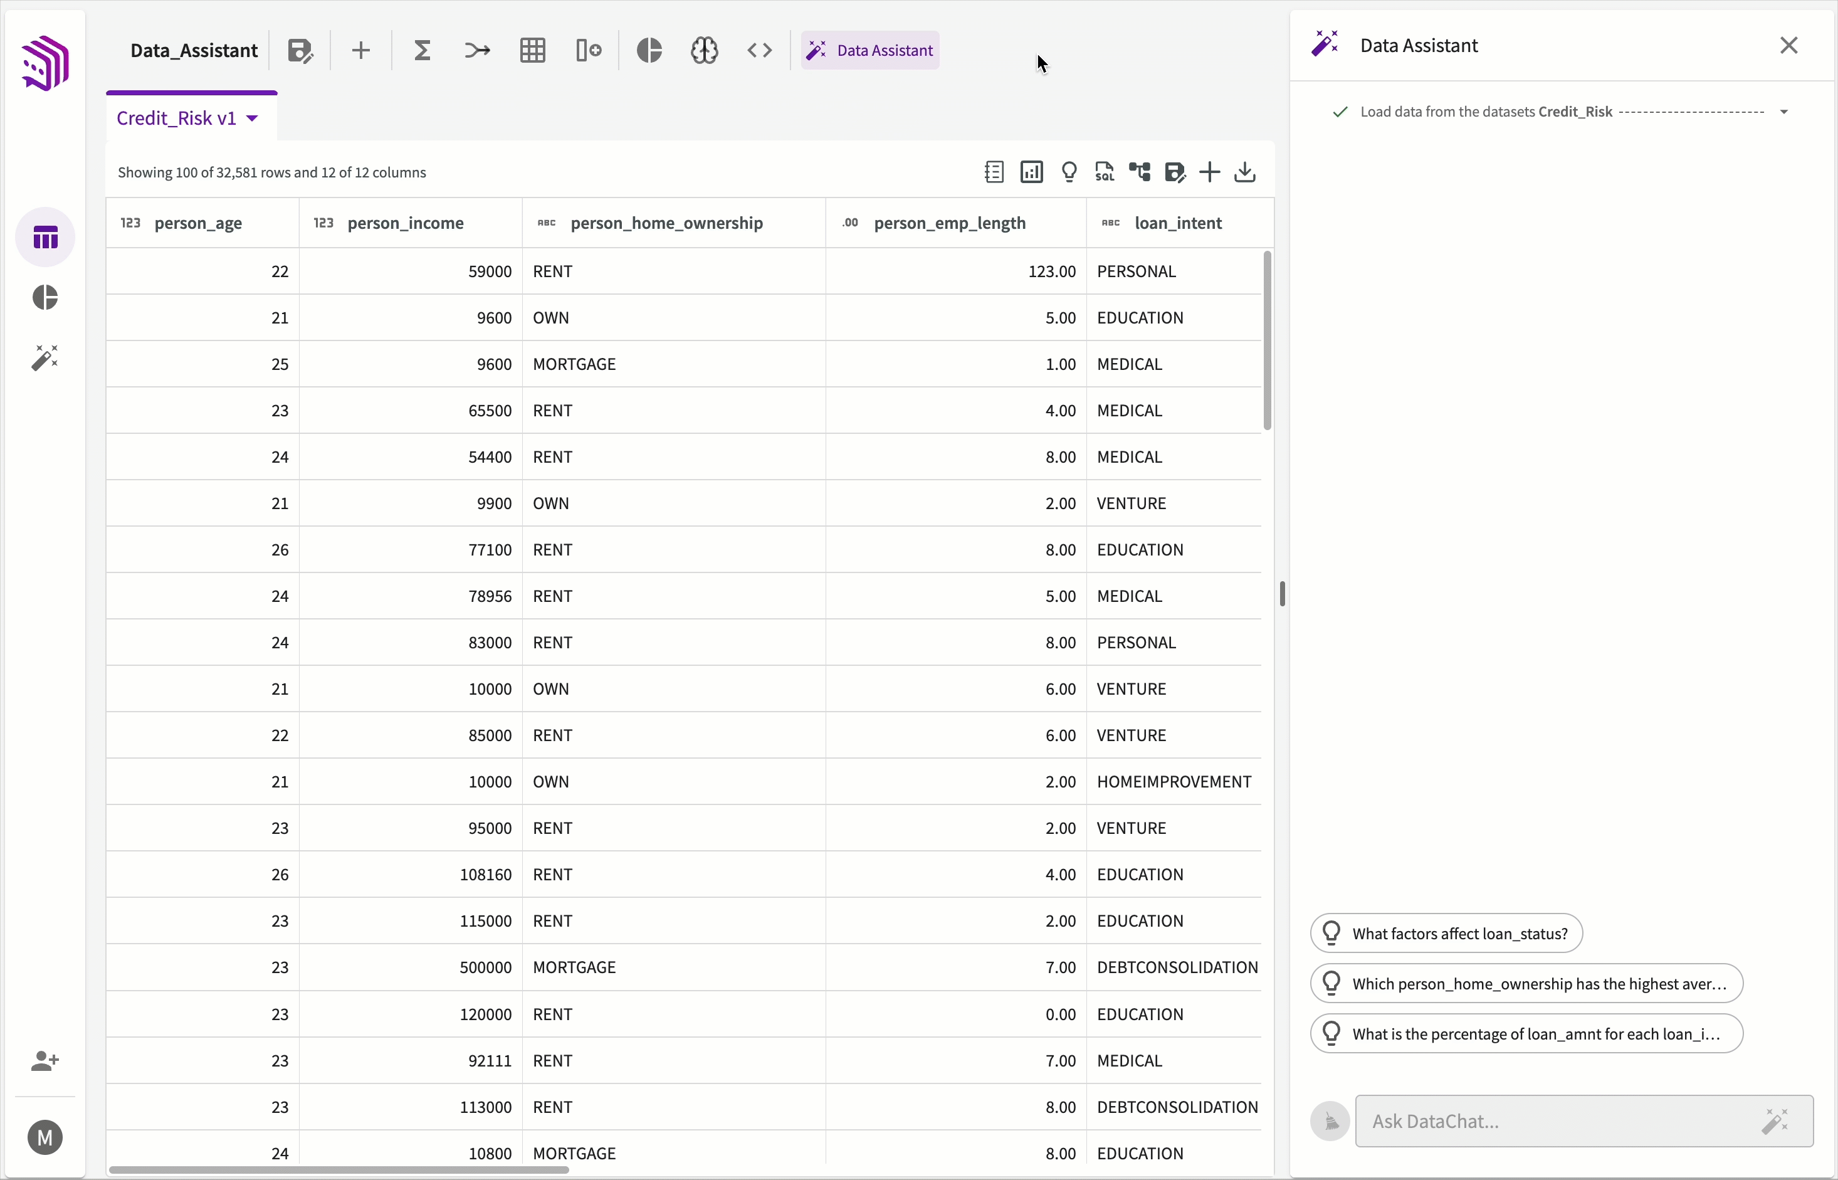Image resolution: width=1838 pixels, height=1180 pixels.
Task: Click the panel divider handle
Action: [x=1282, y=594]
